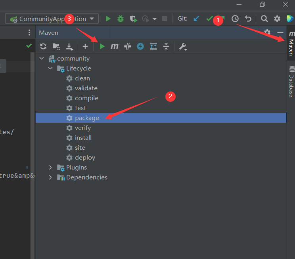The height and width of the screenshot is (259, 295).
Task: Select the install lifecycle phase
Action: click(x=83, y=138)
